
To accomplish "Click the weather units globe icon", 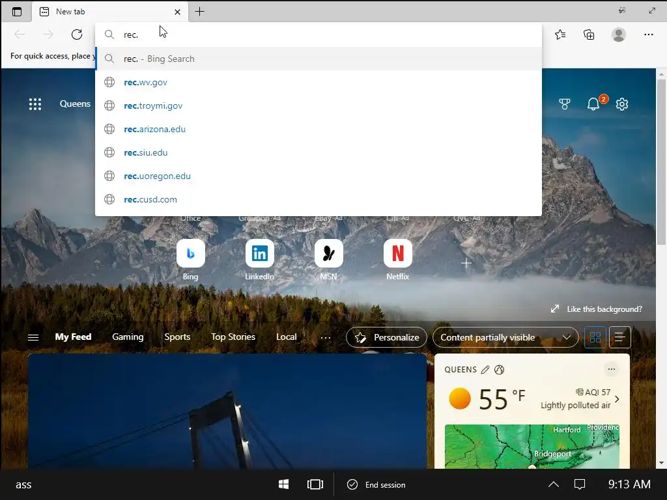I will [500, 370].
